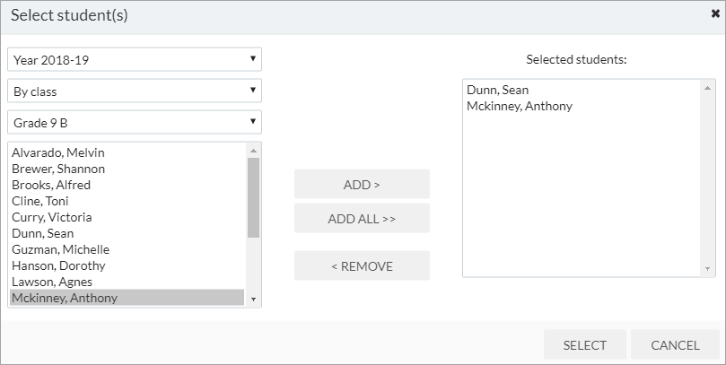Select Hanson, Dorothy in student list
Viewport: 726px width, 365px height.
pyautogui.click(x=127, y=266)
